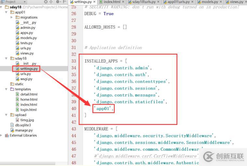Collapse the sday18 project root node
The height and width of the screenshot is (166, 247).
(1, 7)
